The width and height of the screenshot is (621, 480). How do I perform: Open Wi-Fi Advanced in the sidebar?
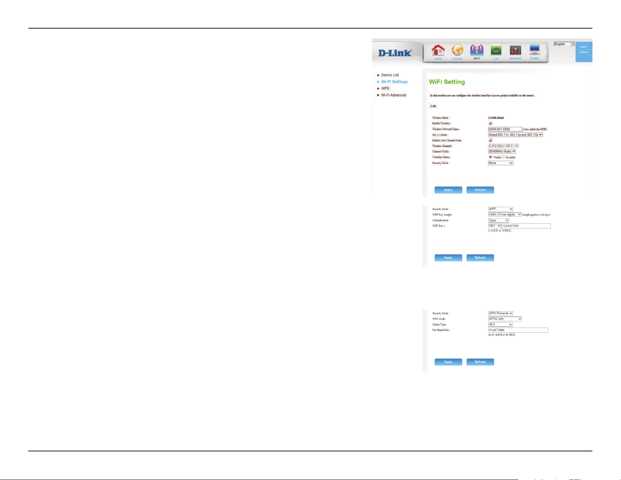click(x=393, y=95)
